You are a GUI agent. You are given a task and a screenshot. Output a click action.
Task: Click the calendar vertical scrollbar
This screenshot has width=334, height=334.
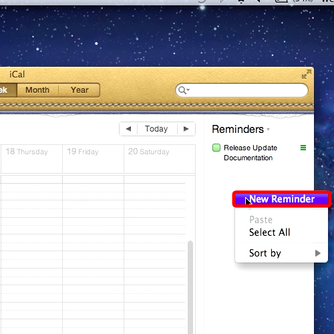click(190, 287)
